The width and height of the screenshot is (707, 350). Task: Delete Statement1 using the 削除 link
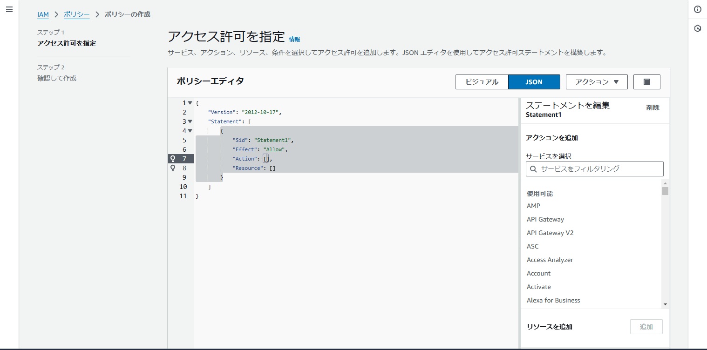pos(653,107)
